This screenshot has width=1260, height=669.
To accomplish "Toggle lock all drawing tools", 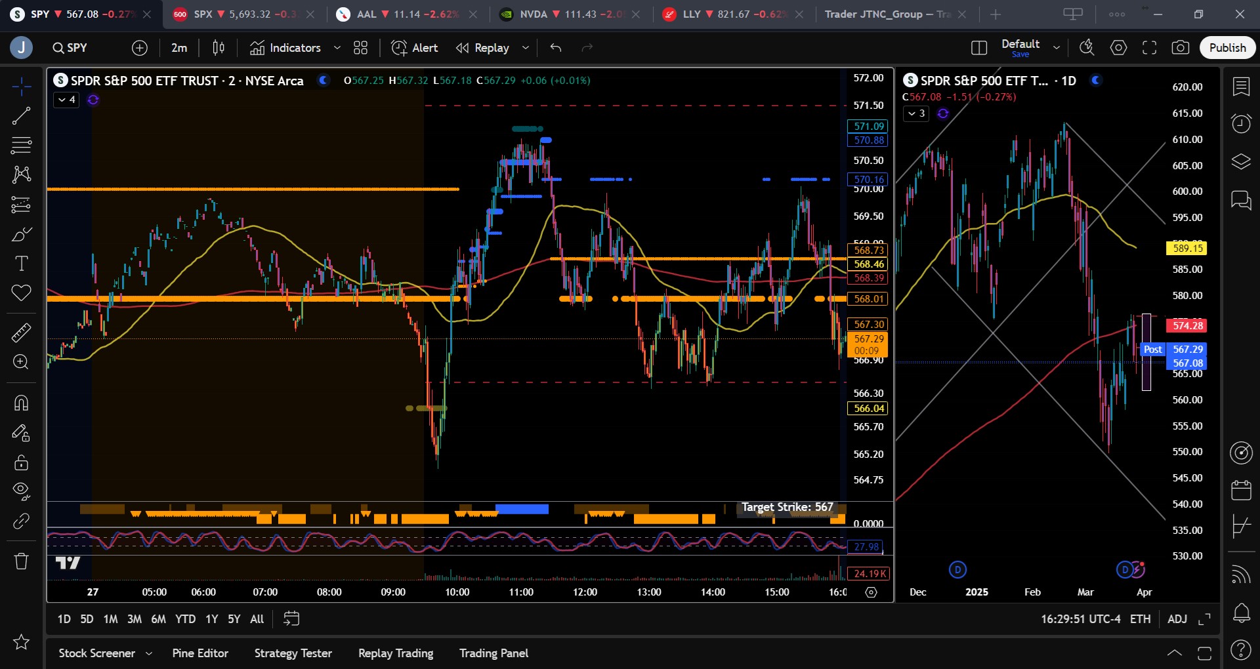I will pos(21,462).
